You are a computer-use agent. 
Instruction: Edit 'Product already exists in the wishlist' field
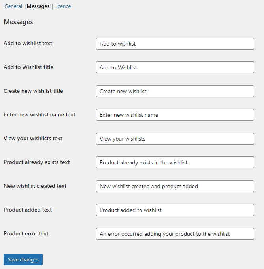click(175, 162)
